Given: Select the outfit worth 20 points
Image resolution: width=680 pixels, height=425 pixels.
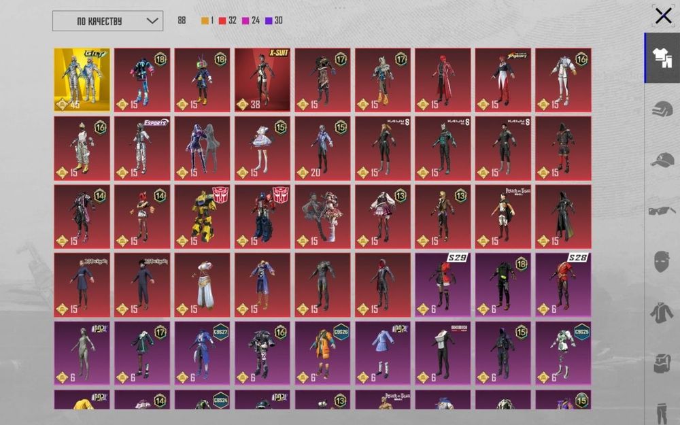Looking at the screenshot, I should [x=322, y=148].
